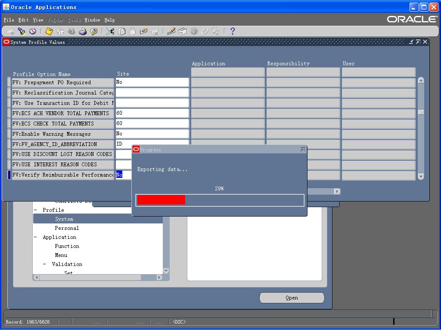Open the File menu
The width and height of the screenshot is (441, 330).
[9, 20]
